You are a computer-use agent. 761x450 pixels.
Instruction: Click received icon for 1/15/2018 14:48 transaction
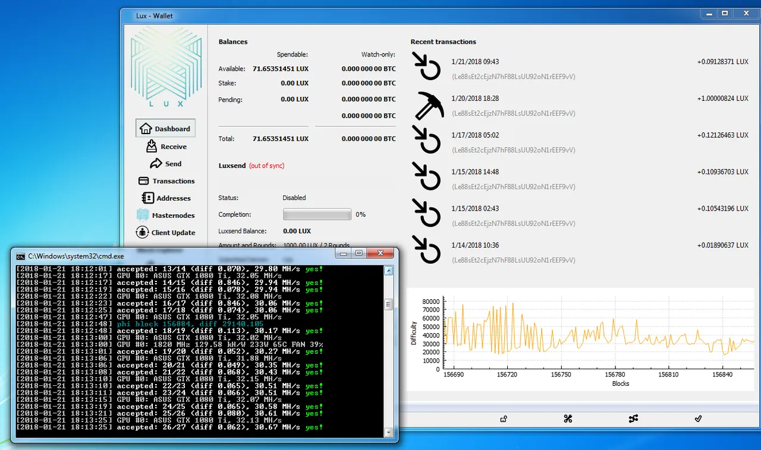click(426, 176)
